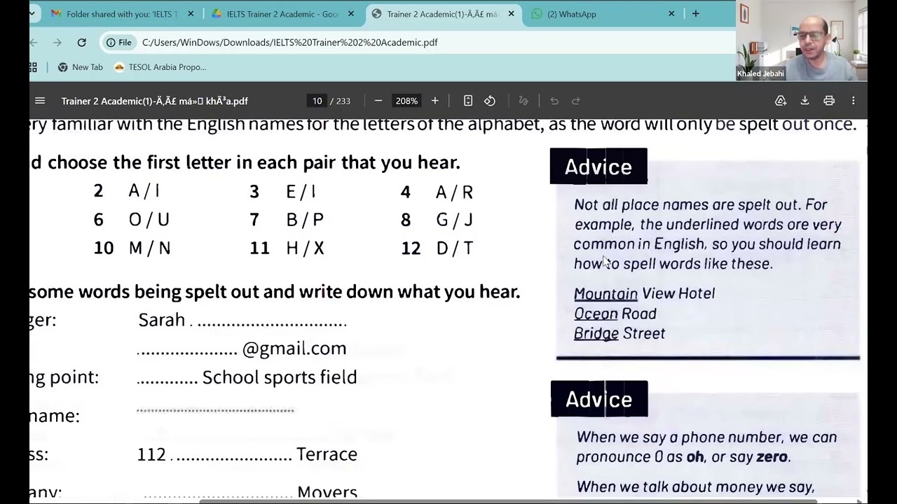This screenshot has width=897, height=504.
Task: Close the Folder shared with you tab
Action: point(191,13)
